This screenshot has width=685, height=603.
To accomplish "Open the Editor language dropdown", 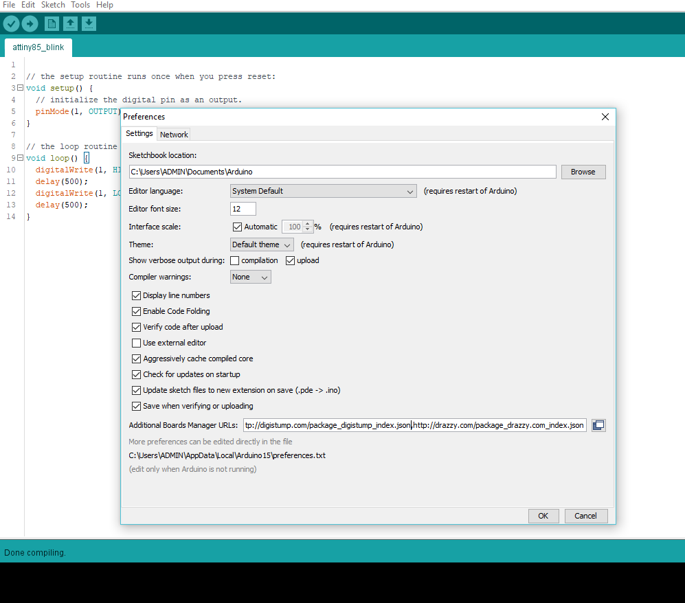I will [x=324, y=191].
